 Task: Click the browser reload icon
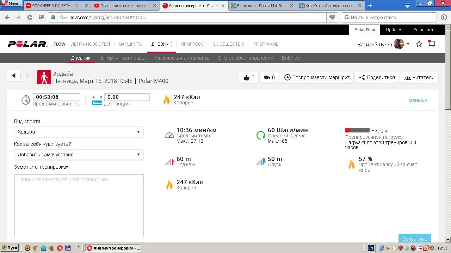tap(30, 17)
